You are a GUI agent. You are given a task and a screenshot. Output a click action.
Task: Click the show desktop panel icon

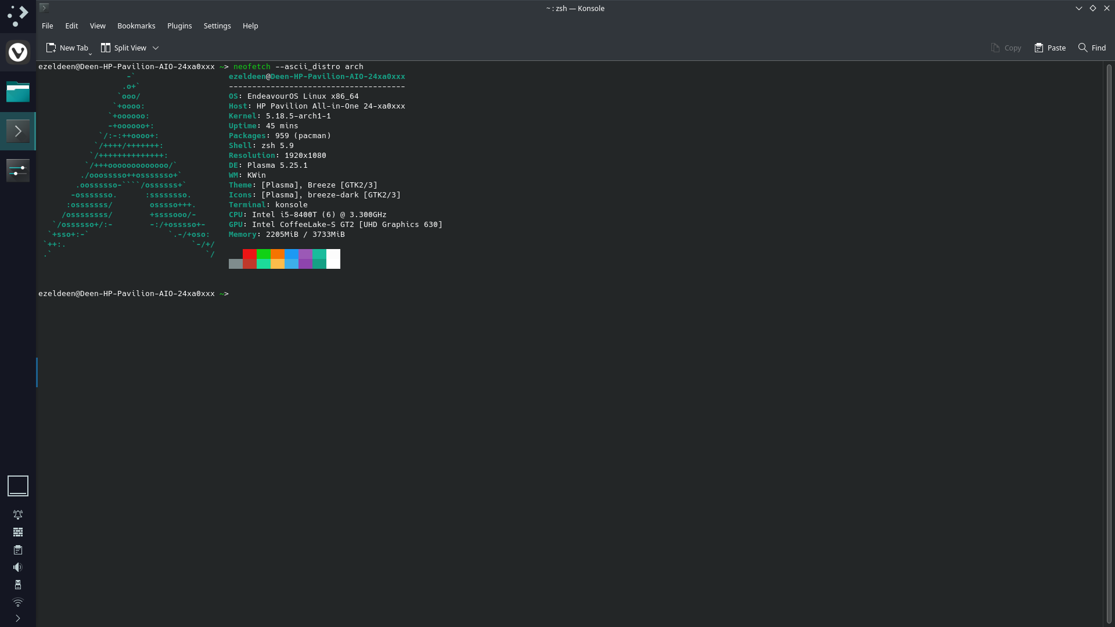pos(17,486)
